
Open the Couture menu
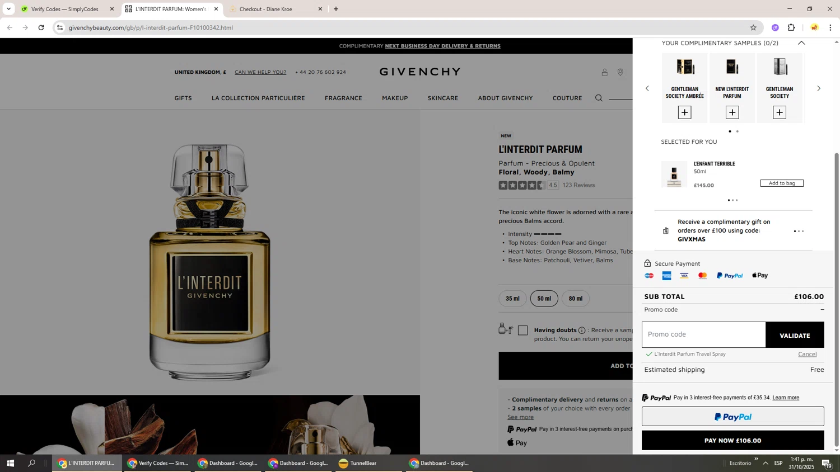click(x=567, y=98)
